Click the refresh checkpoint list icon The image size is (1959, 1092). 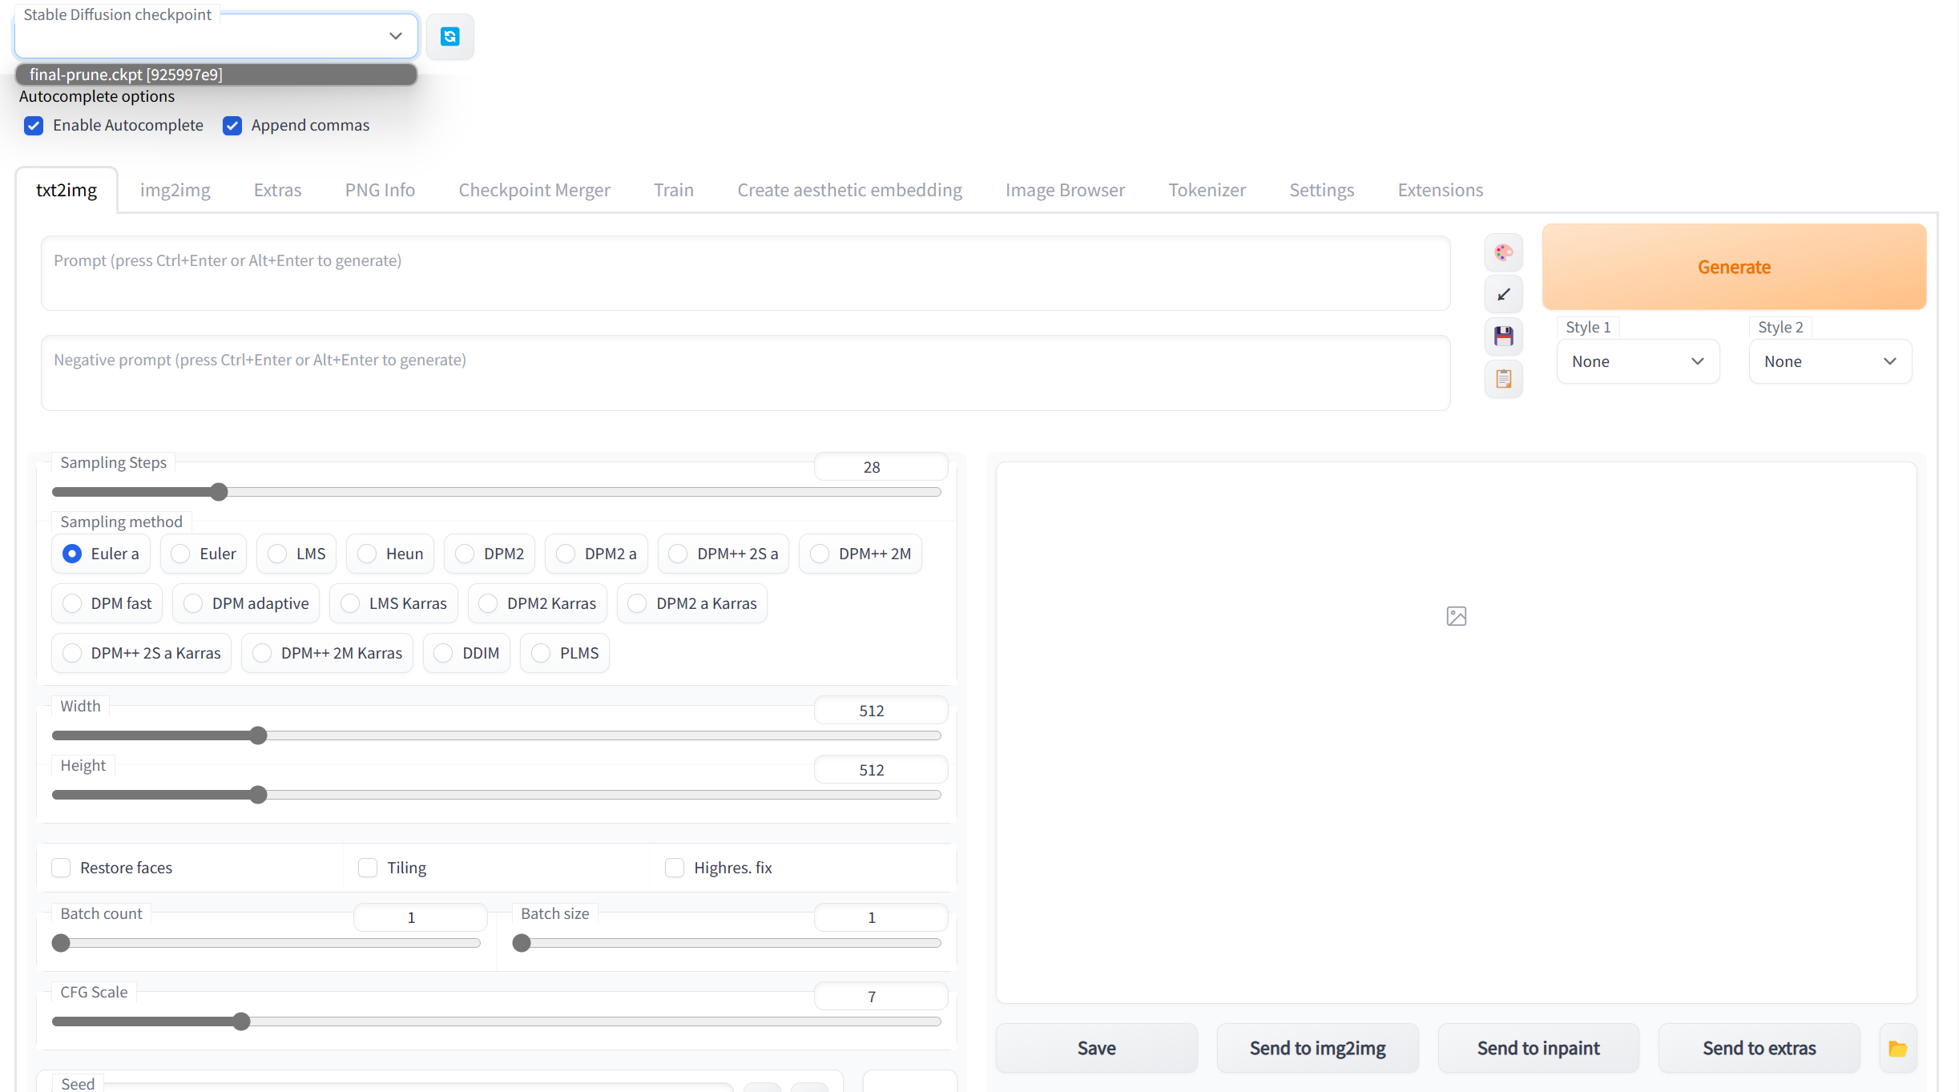449,36
